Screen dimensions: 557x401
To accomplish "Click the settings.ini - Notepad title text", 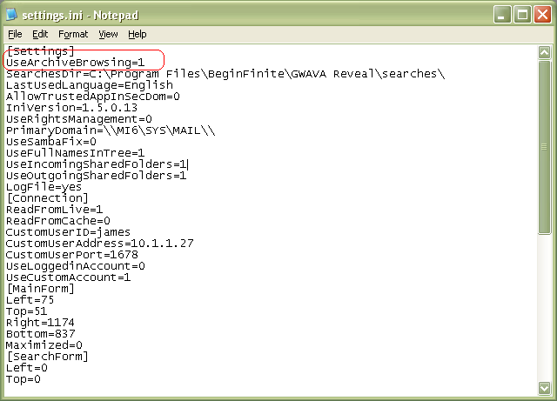I will 80,16.
